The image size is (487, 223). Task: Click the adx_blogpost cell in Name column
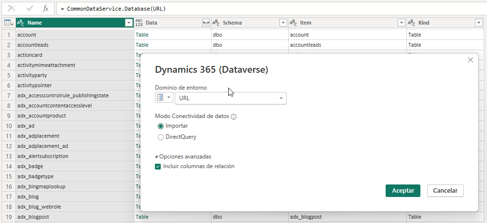74,217
